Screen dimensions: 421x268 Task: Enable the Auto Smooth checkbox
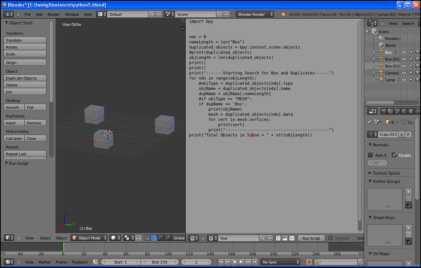370,155
